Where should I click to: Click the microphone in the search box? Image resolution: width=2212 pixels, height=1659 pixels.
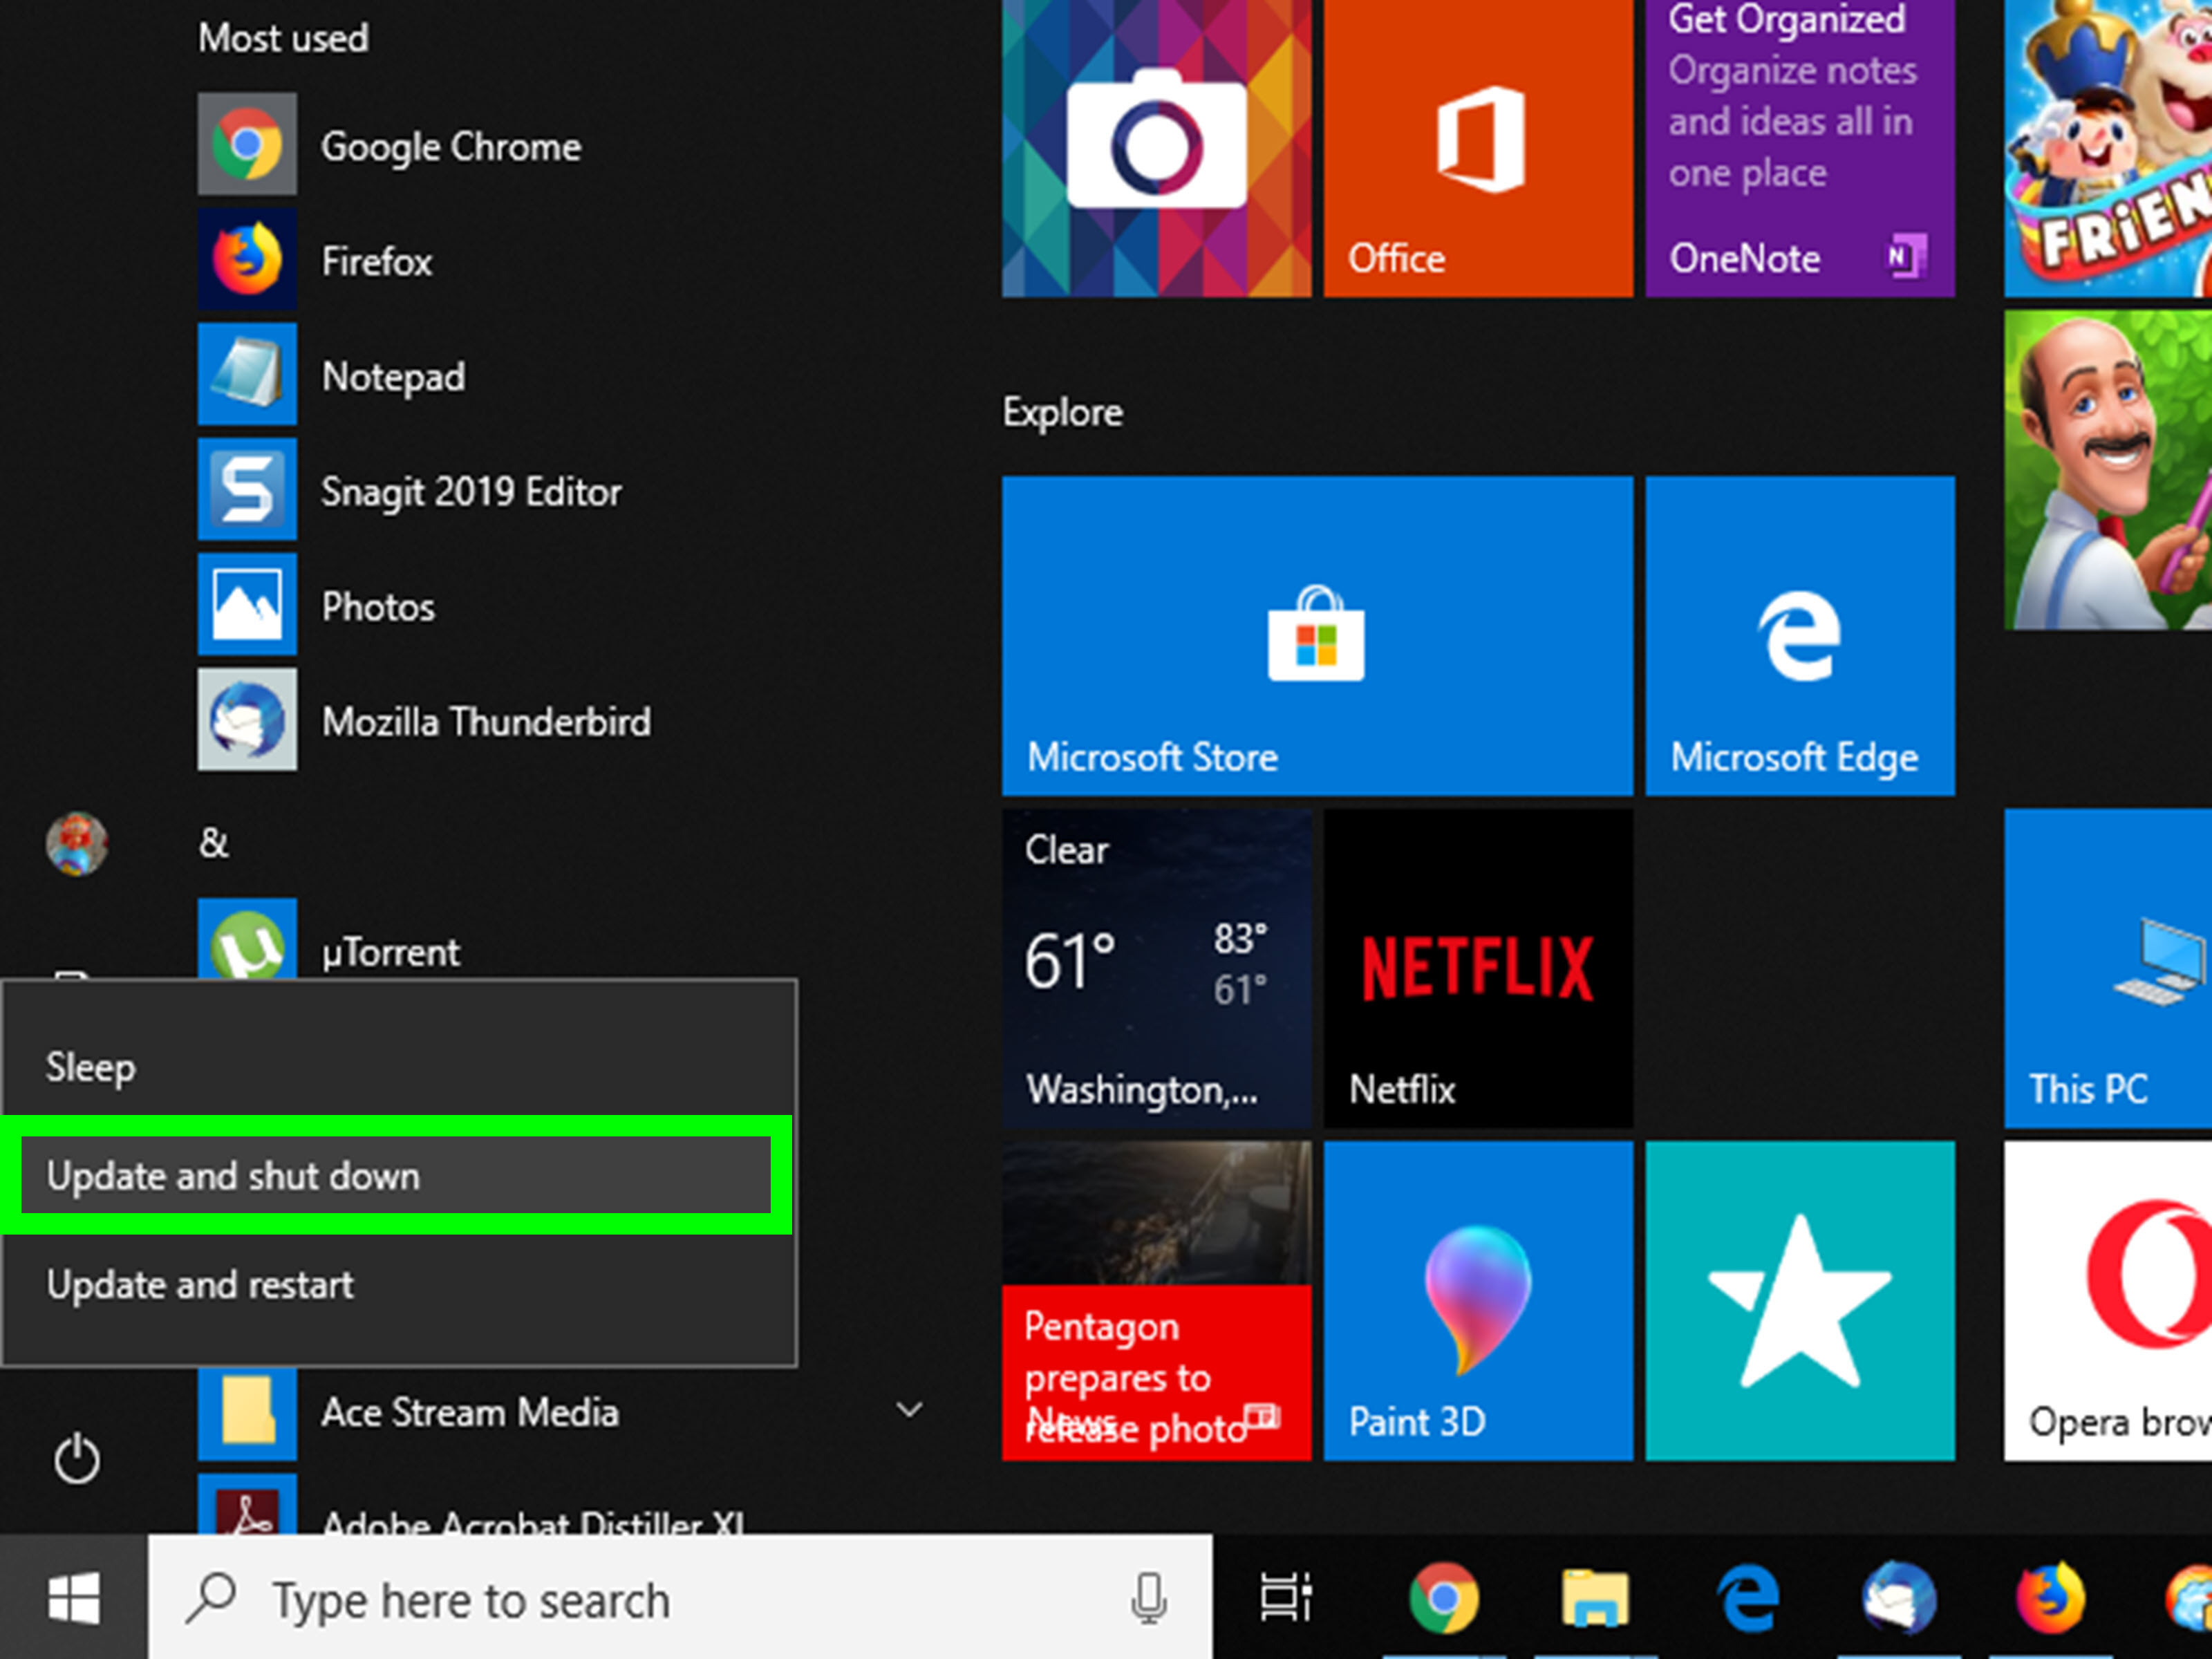click(x=1148, y=1598)
